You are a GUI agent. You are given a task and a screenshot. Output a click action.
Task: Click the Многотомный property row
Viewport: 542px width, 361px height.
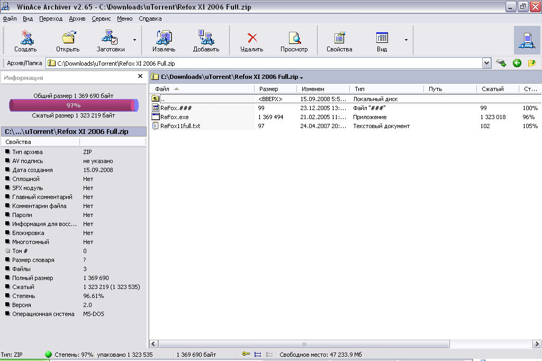click(x=74, y=242)
